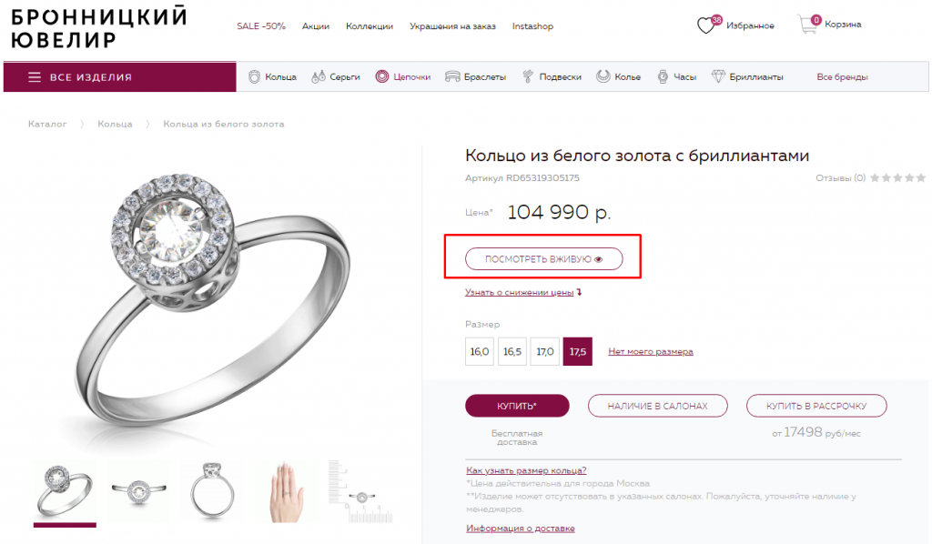Screen dimensions: 932x544
Task: Click ПОСМОТРЕТЬ ВЖИВУЮ button
Action: [x=543, y=259]
